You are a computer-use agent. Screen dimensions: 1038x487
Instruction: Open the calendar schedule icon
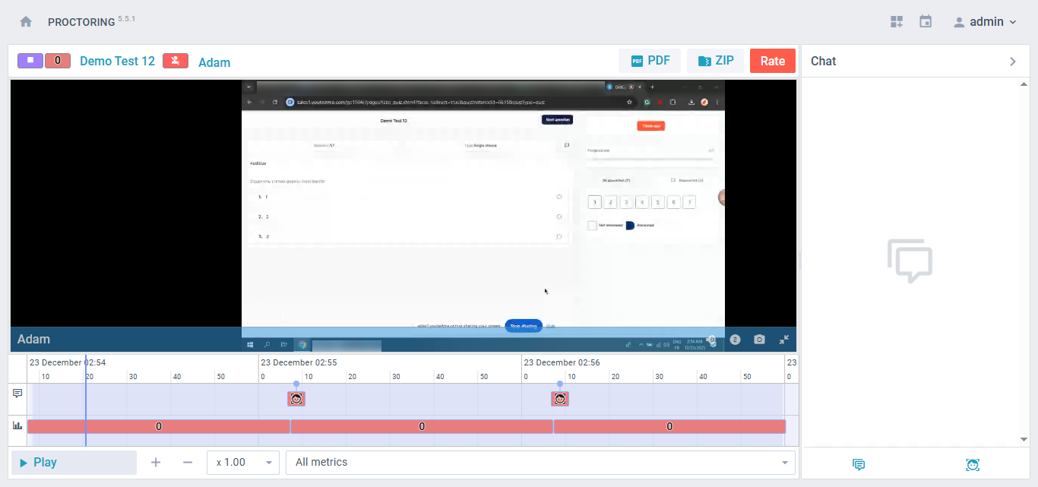tap(926, 22)
